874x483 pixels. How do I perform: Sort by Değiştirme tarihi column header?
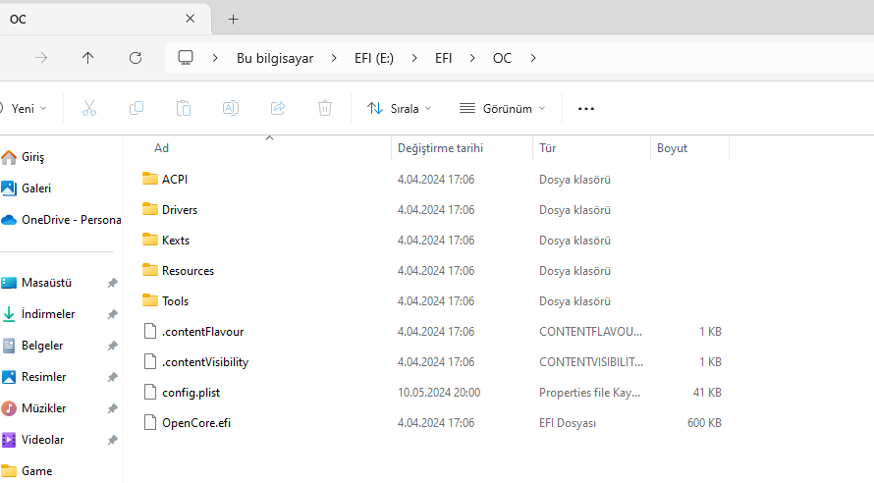pos(440,148)
